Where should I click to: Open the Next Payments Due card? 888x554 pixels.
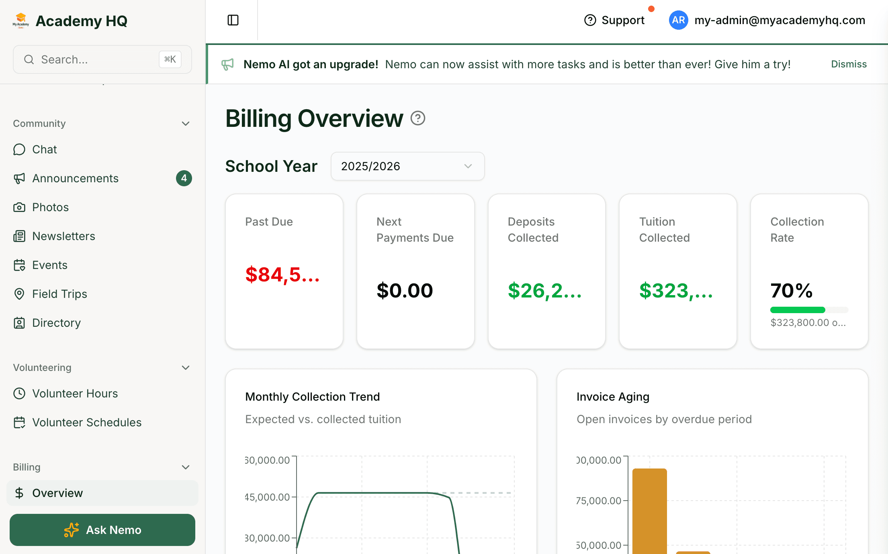(415, 271)
